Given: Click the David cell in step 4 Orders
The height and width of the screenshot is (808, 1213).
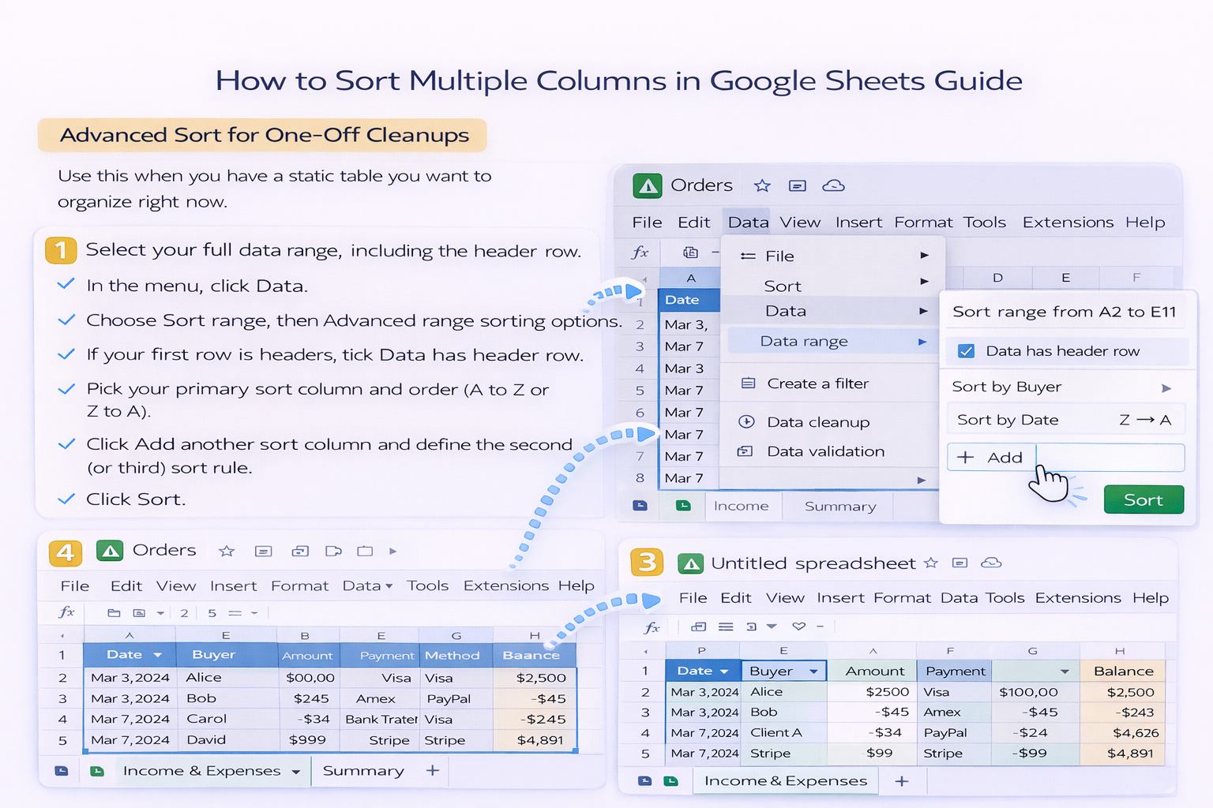Looking at the screenshot, I should point(227,740).
